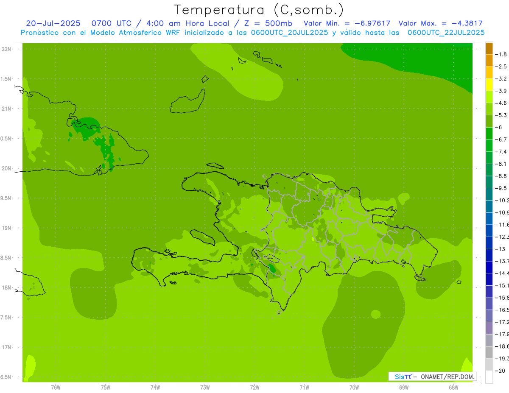This screenshot has width=509, height=393.
Task: Click the 'Valor Min. = -6.97617' value
Action: [347, 23]
